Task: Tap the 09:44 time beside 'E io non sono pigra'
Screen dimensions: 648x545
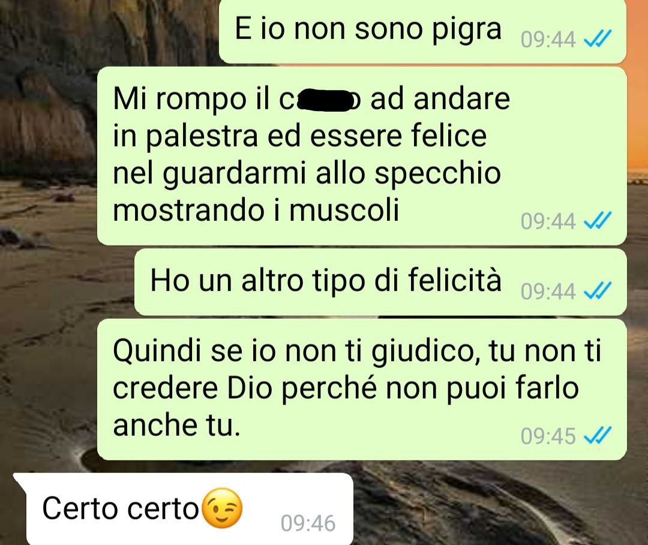Action: (x=548, y=40)
